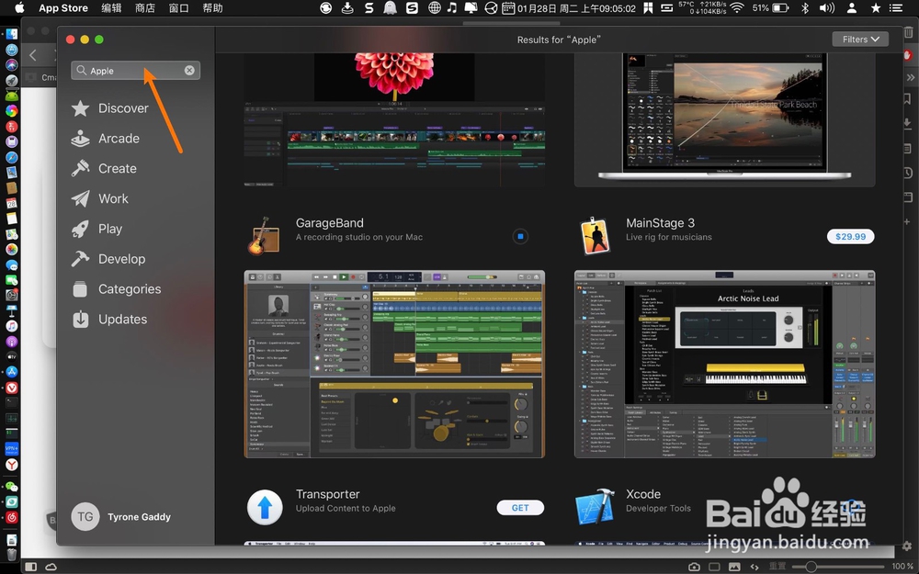Click Wi-Fi icon in menu bar
The width and height of the screenshot is (919, 574).
tap(737, 7)
